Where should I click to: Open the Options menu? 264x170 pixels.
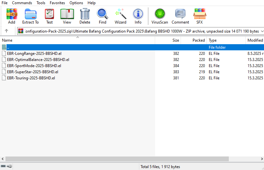click(76, 3)
